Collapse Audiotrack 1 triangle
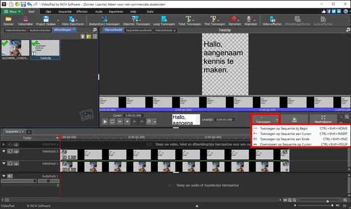 tap(3, 176)
